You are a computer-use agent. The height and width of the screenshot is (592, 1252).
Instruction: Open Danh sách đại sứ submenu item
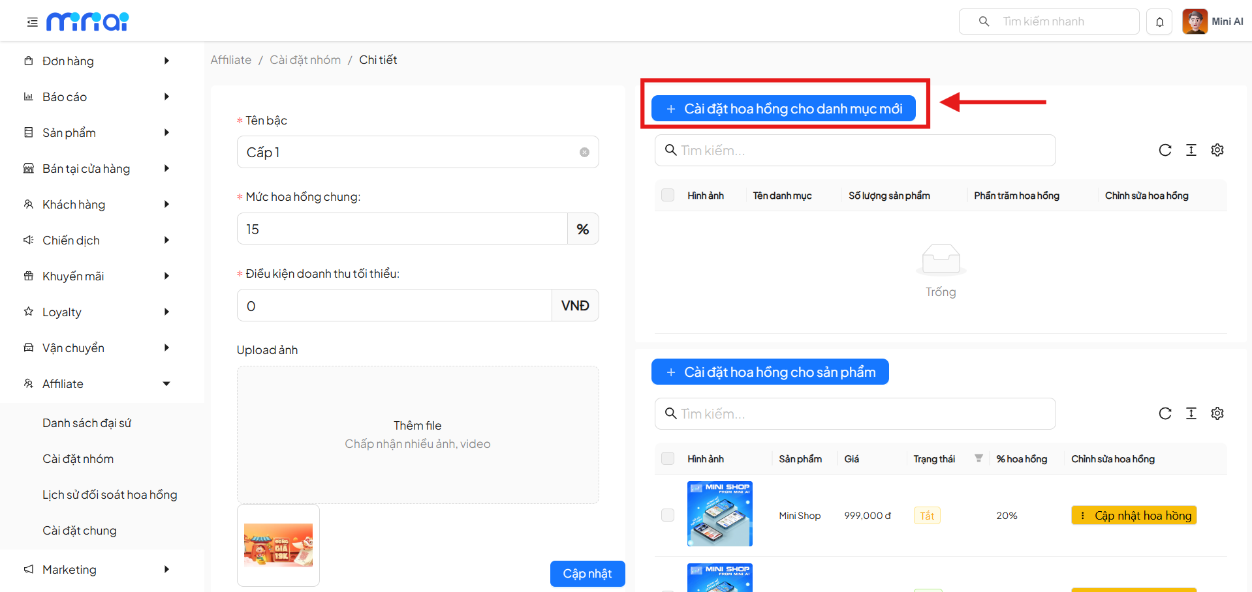click(x=87, y=423)
